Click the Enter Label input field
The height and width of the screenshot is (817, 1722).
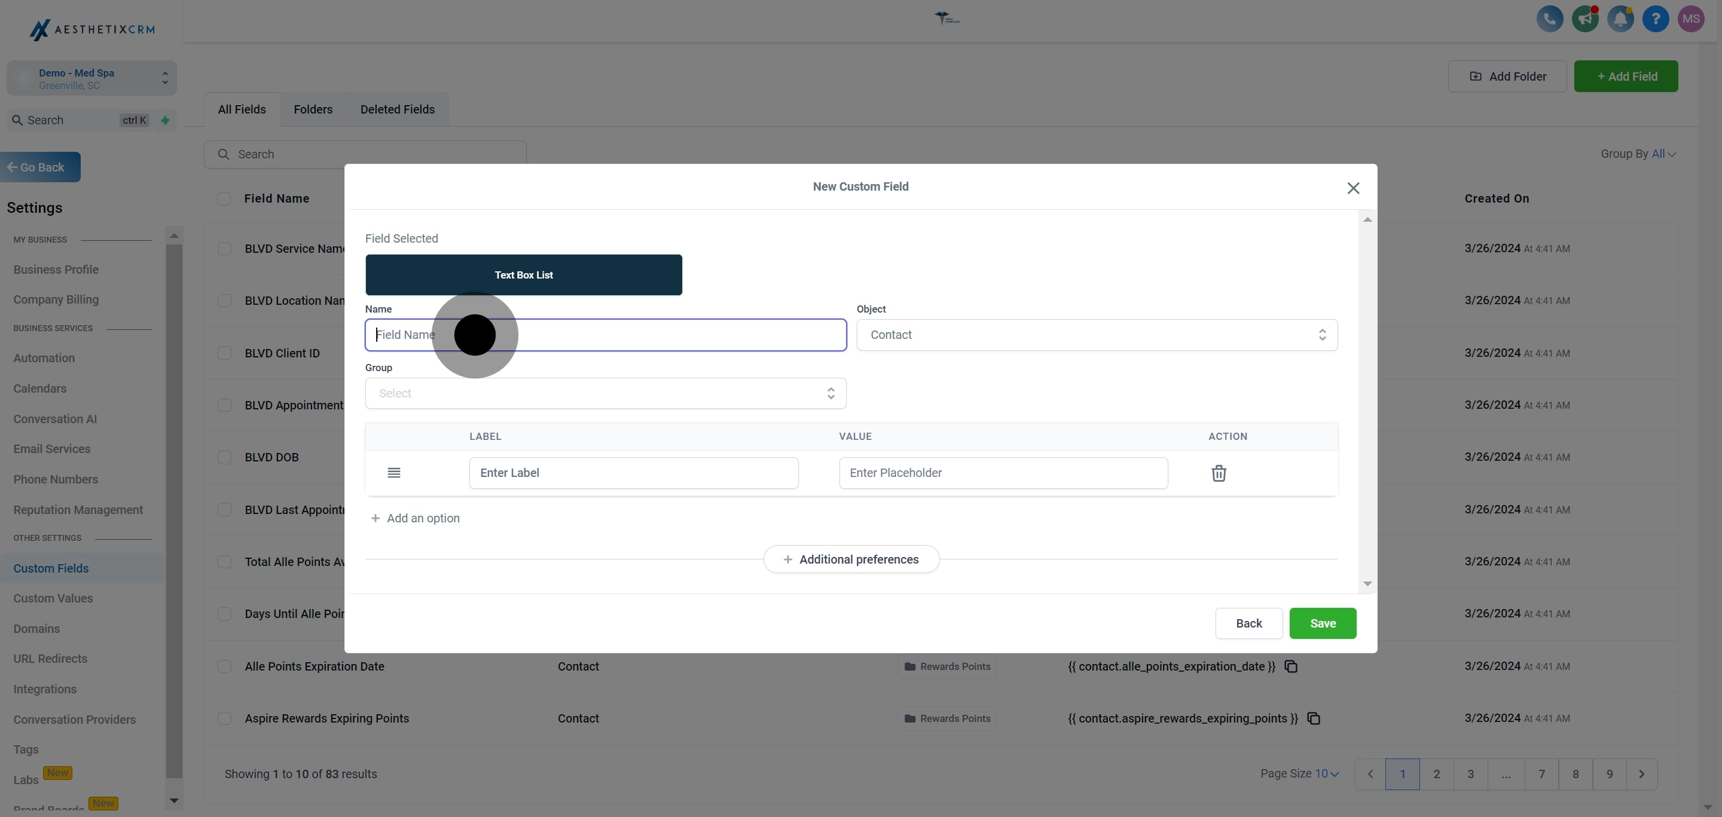coord(633,473)
